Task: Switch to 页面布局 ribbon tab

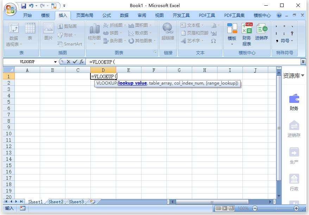Action: [84, 16]
